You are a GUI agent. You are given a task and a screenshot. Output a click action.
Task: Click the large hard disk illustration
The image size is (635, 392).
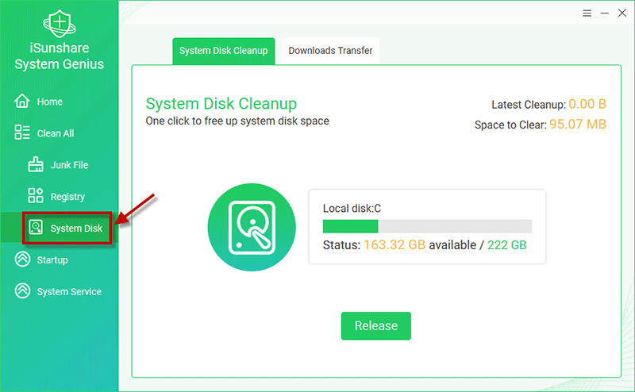coord(252,227)
